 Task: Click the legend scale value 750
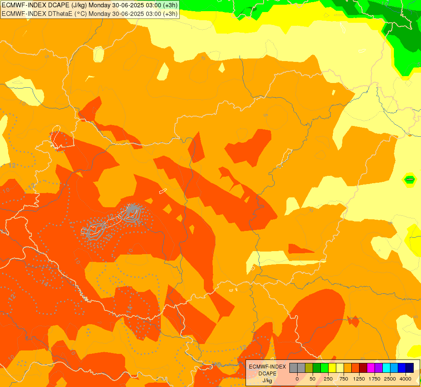[344, 379]
